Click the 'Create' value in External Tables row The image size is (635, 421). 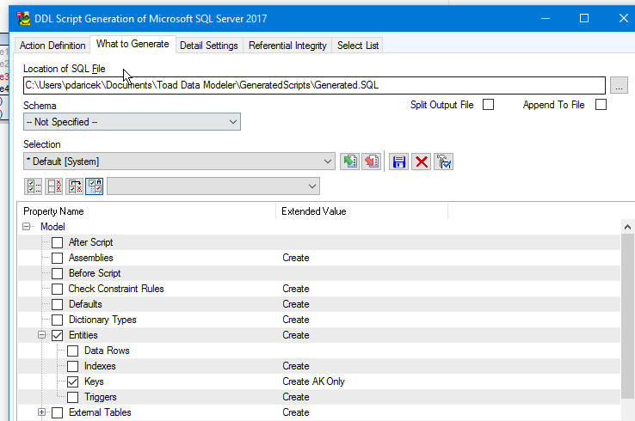296,412
